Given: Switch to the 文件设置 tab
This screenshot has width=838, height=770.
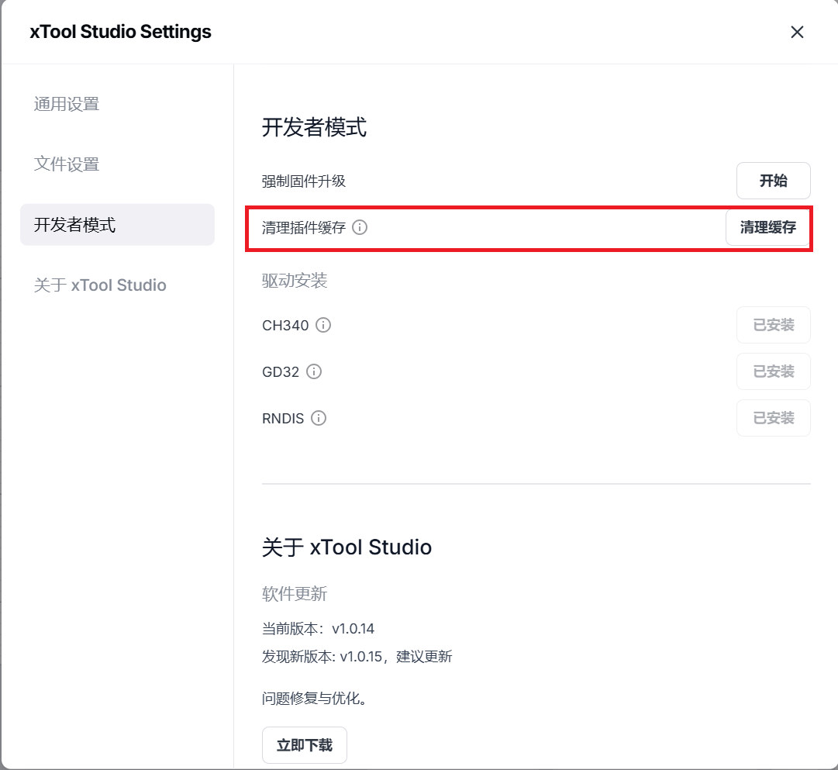Looking at the screenshot, I should (x=67, y=164).
